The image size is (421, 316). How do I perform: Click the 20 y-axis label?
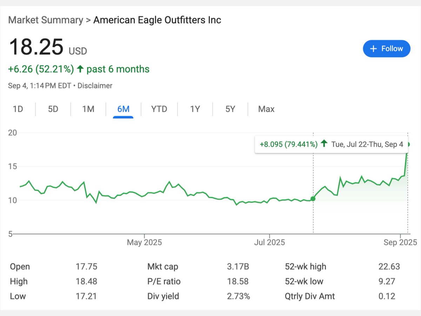[x=13, y=133]
